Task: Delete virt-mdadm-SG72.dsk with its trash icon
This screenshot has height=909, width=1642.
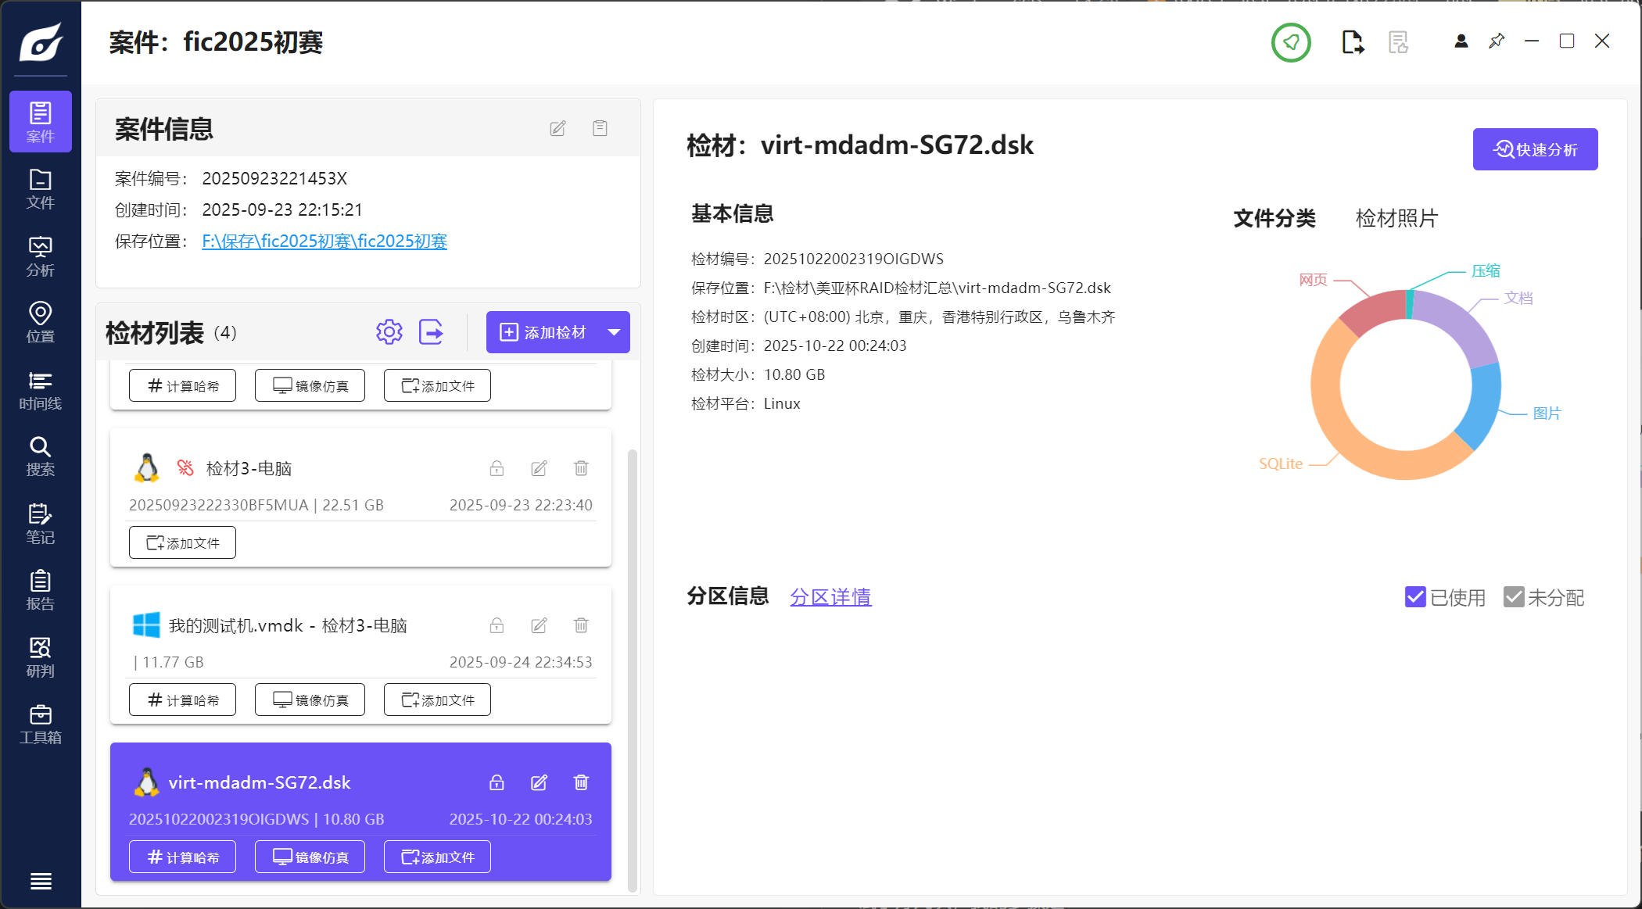Action: [581, 782]
